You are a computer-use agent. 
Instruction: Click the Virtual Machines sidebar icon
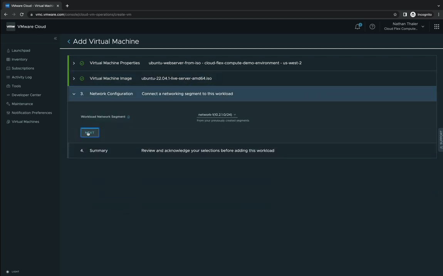(8, 122)
